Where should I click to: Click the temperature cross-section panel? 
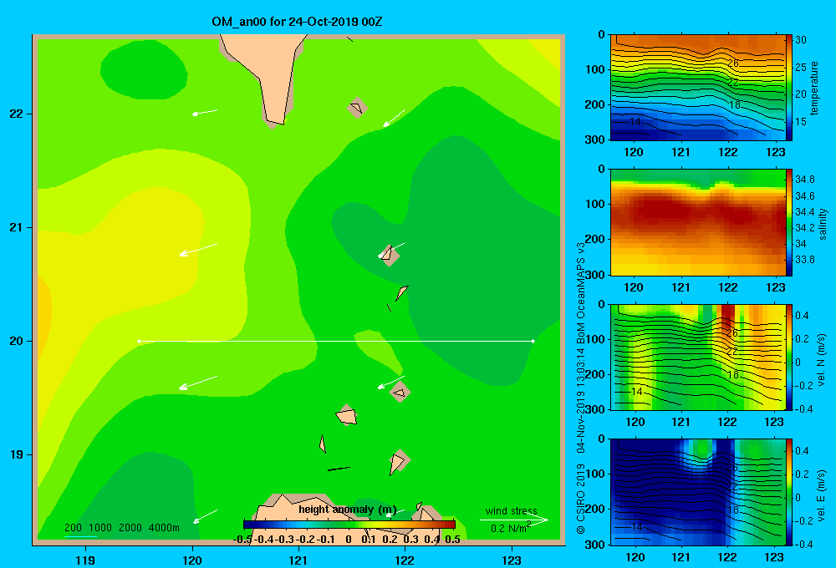(698, 88)
